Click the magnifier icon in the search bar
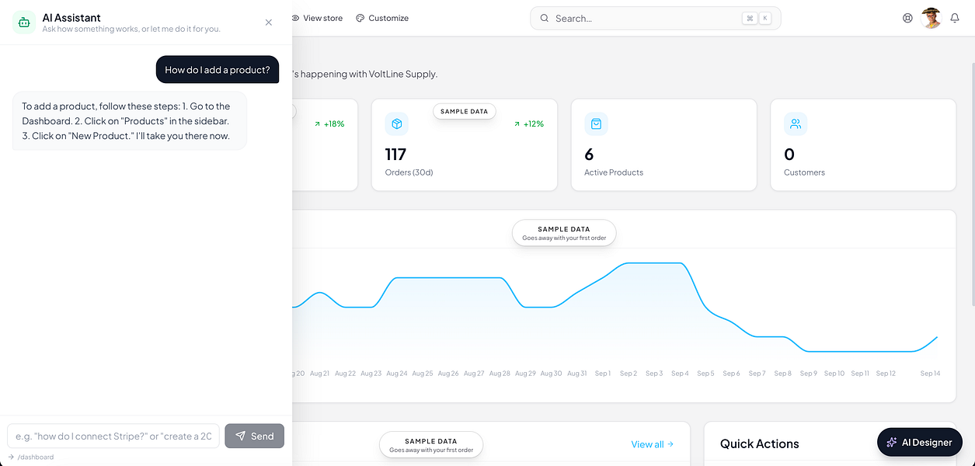975x466 pixels. pyautogui.click(x=545, y=18)
